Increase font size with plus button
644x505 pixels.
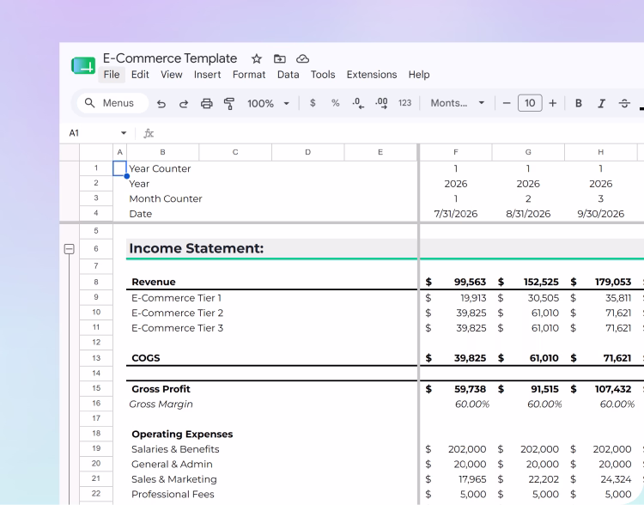[x=553, y=103]
